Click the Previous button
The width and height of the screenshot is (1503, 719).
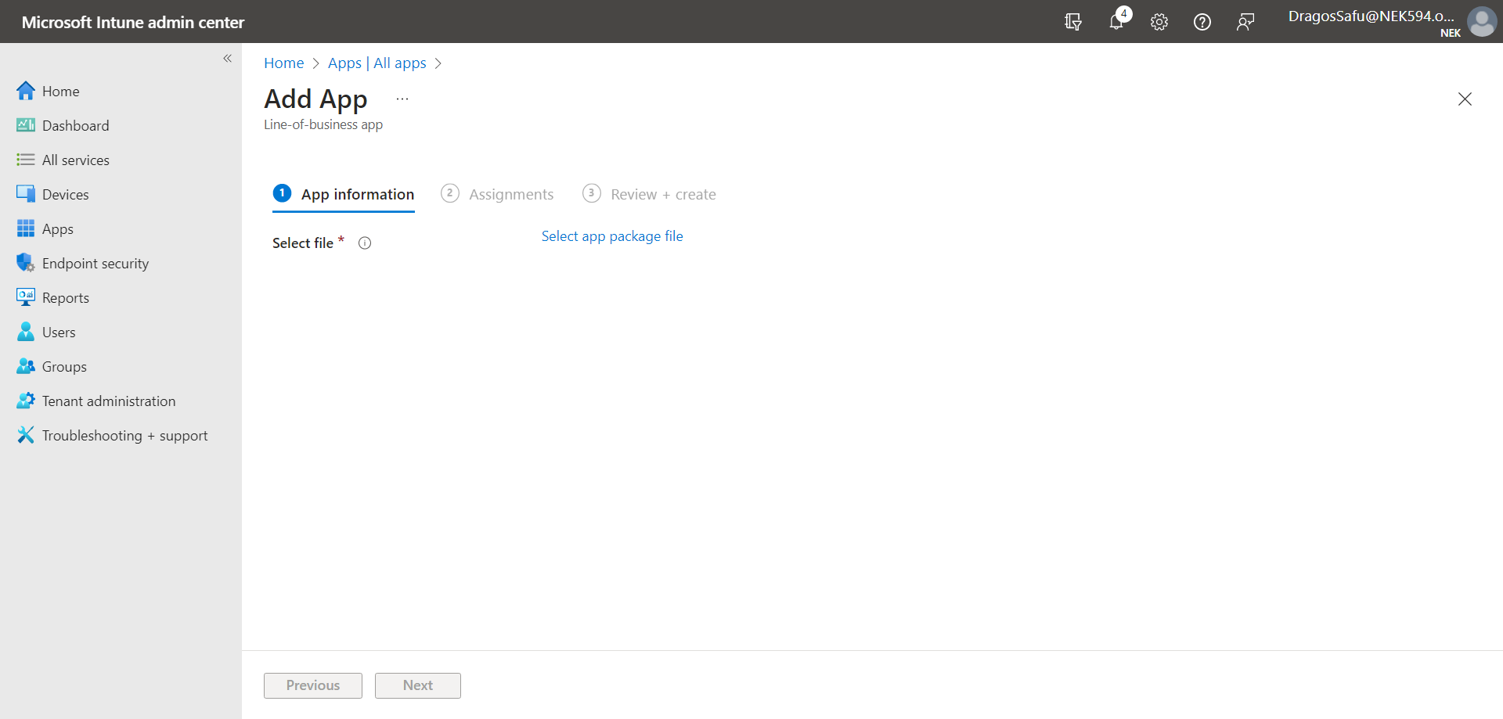click(x=313, y=685)
